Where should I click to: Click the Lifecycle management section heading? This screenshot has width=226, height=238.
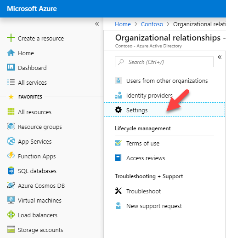(143, 128)
